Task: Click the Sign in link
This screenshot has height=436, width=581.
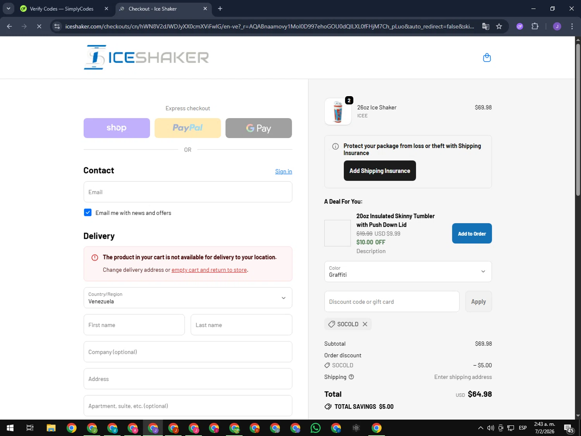Action: coord(284,171)
